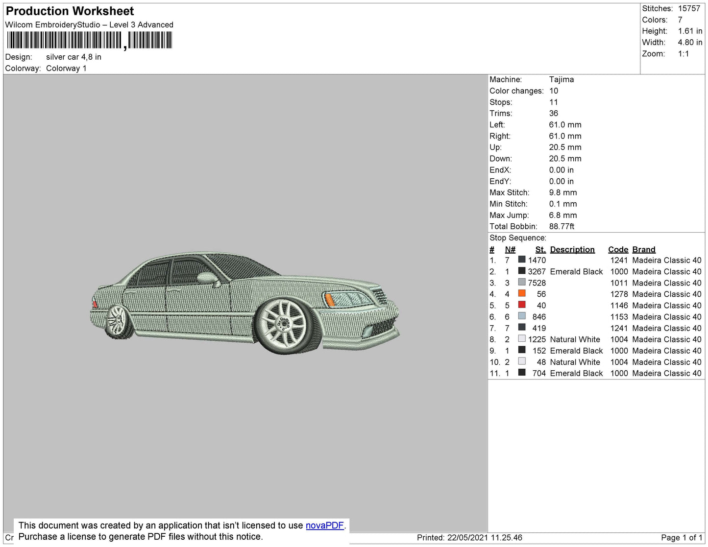Click the 'Colorway 1' value
The image size is (708, 547).
click(x=66, y=69)
